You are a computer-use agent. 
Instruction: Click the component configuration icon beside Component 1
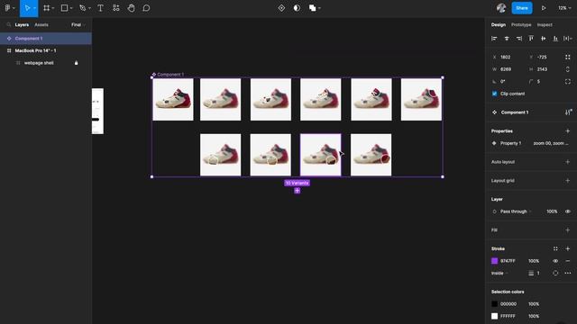click(568, 112)
